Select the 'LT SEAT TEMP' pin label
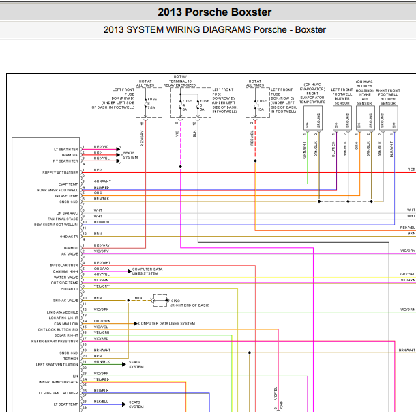Image resolution: width=416 pixels, height=412 pixels. [65, 404]
